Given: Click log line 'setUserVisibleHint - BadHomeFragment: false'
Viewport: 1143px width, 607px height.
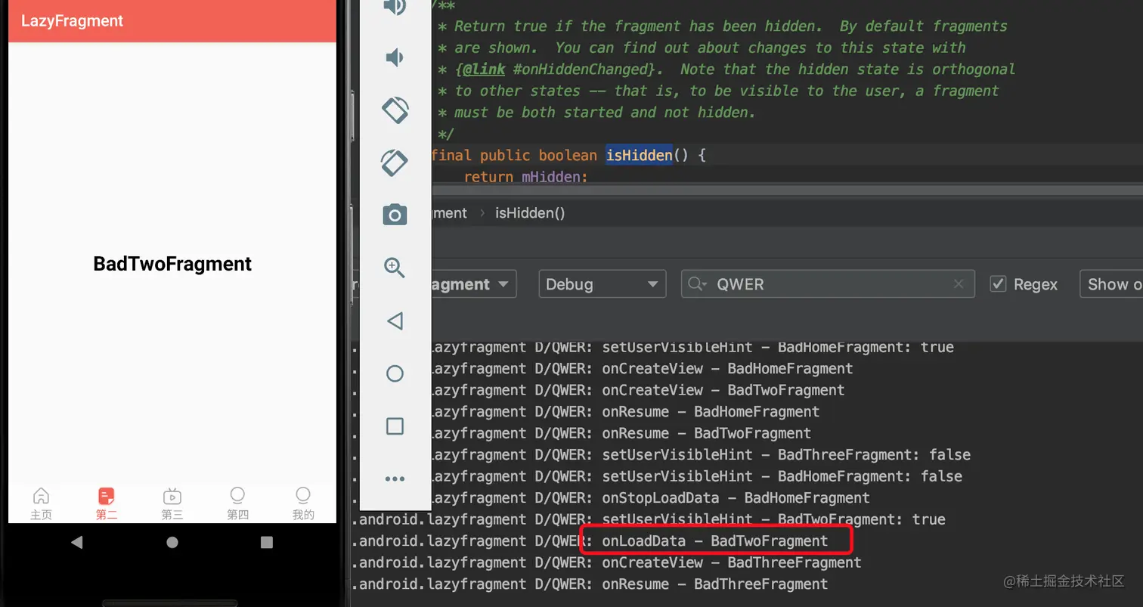Looking at the screenshot, I should [782, 476].
